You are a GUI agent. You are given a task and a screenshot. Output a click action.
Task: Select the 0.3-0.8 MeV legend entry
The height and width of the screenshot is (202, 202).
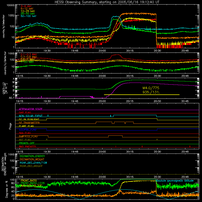[29, 57]
